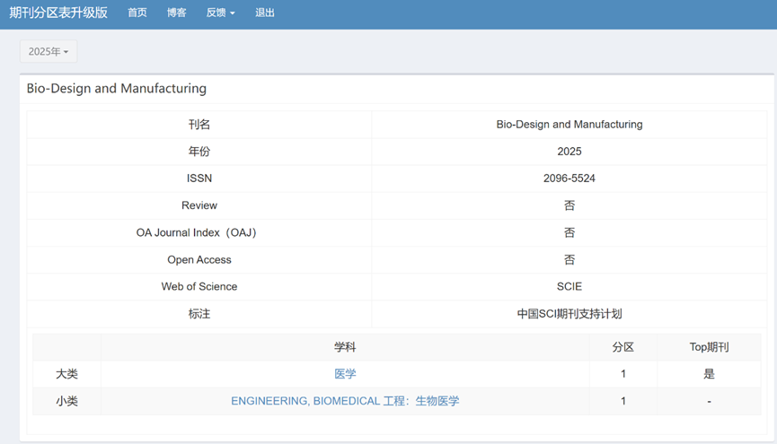Screen dimensions: 777x444
Task: Click the 标注 row label
Action: [199, 314]
